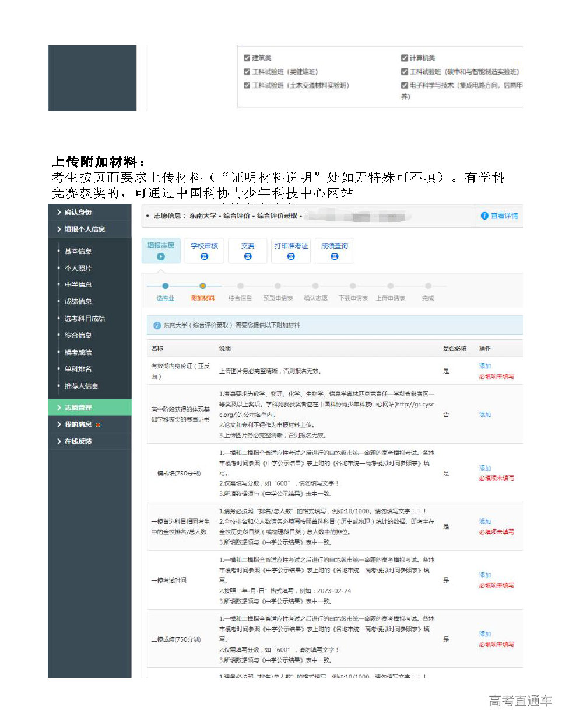Screen dimensions: 569x724
Task: Uncheck the 建筑类 checkbox
Action: pos(247,58)
